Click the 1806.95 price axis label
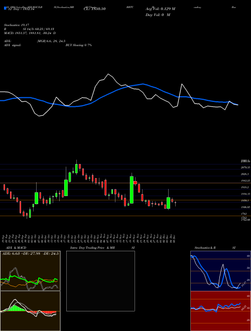The height and width of the screenshot is (331, 251). coord(245,207)
